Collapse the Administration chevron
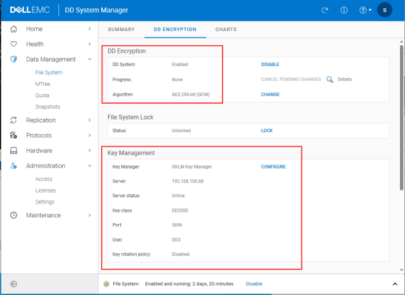The width and height of the screenshot is (405, 295). pyautogui.click(x=90, y=166)
